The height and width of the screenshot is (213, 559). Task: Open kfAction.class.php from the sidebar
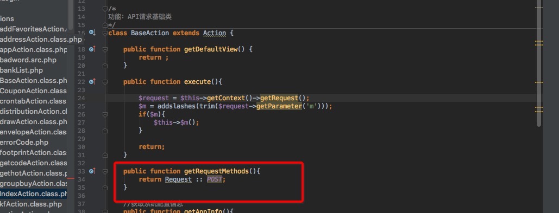click(31, 204)
